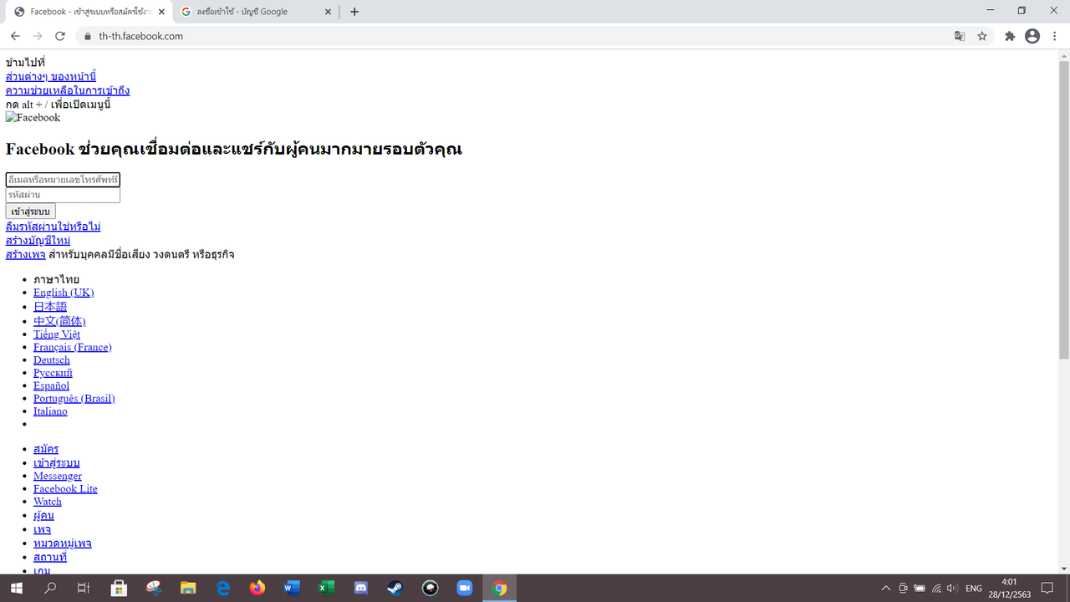Switch language to Deutsch
Viewport: 1070px width, 602px height.
tap(52, 360)
